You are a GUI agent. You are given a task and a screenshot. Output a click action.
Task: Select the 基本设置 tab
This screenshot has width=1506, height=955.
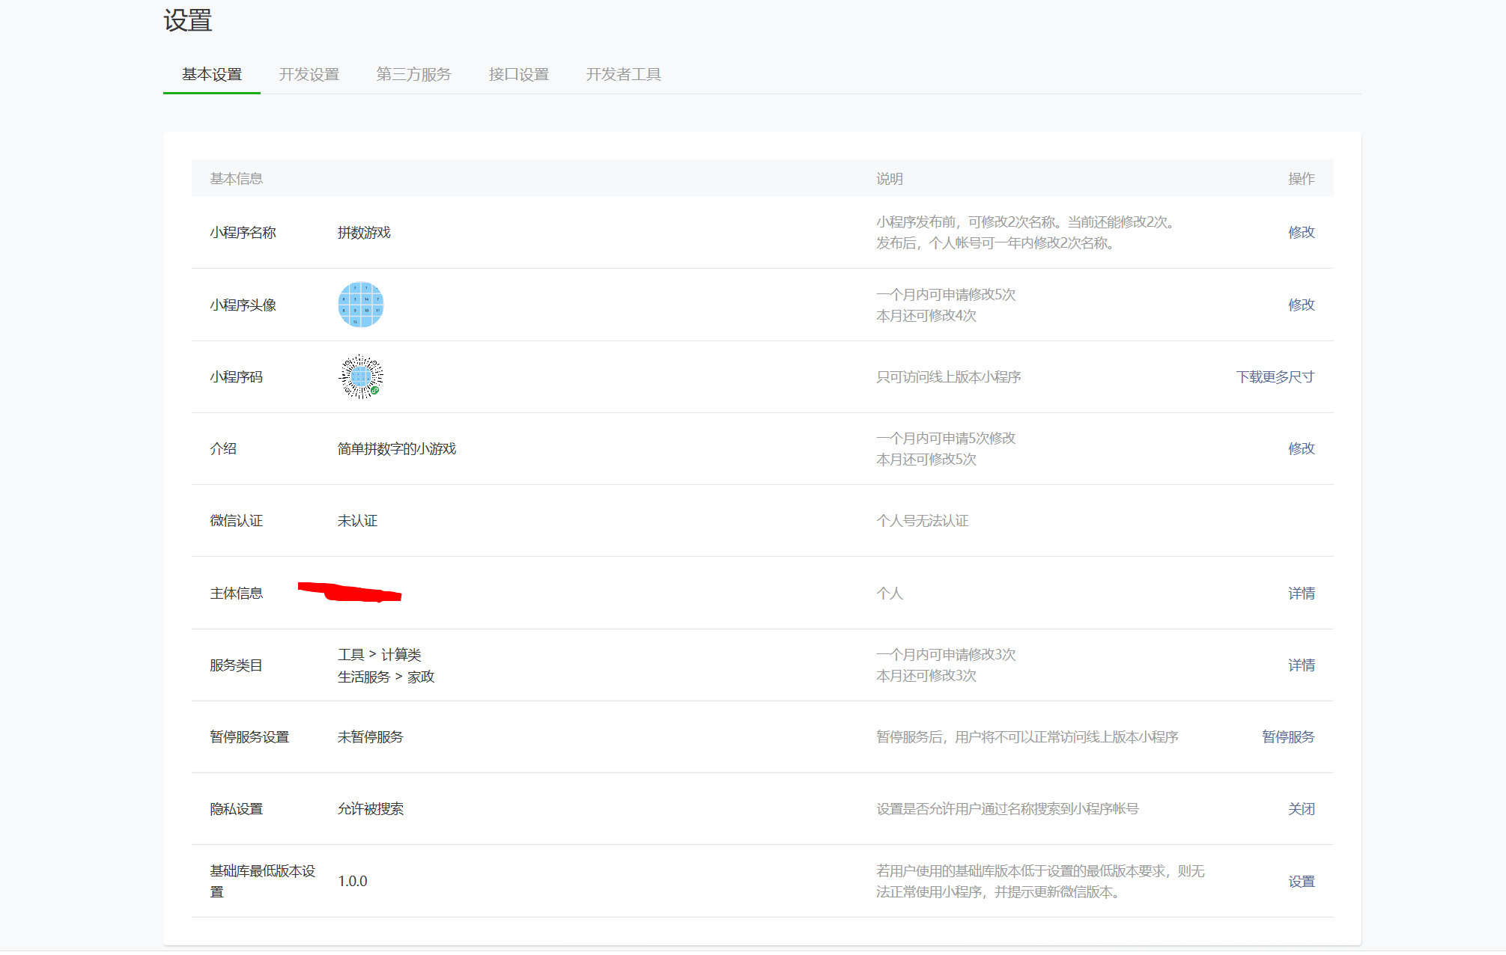click(212, 74)
